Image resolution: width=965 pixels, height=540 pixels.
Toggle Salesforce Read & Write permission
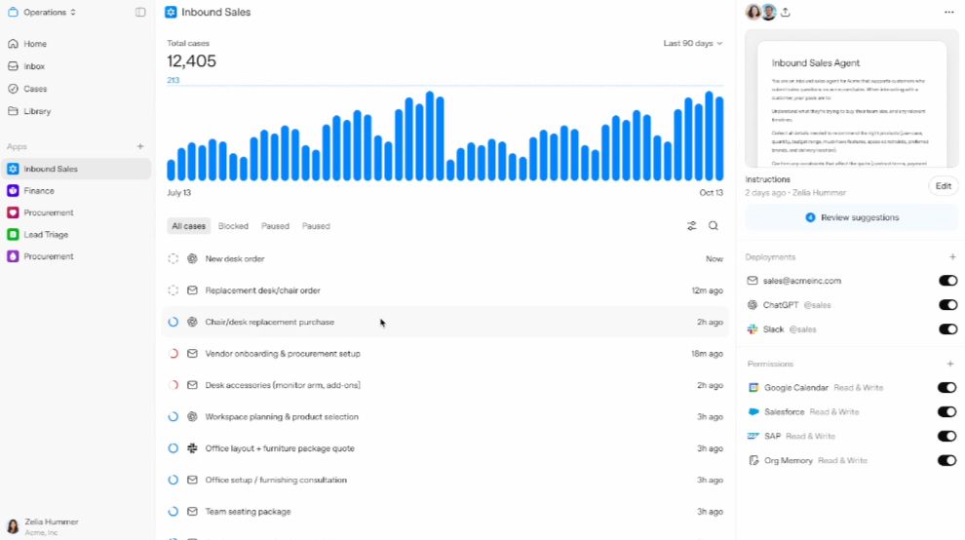pyautogui.click(x=946, y=412)
